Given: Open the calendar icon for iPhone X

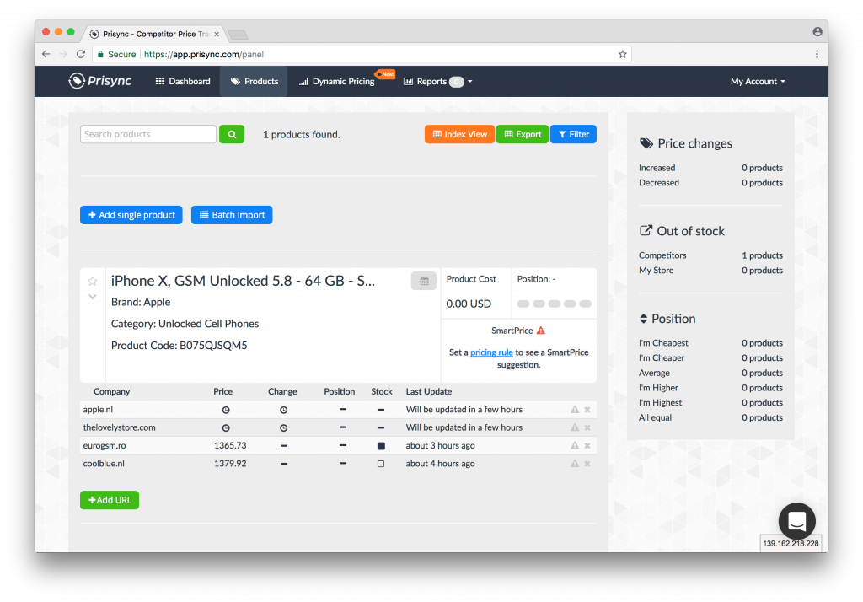Looking at the screenshot, I should point(423,281).
